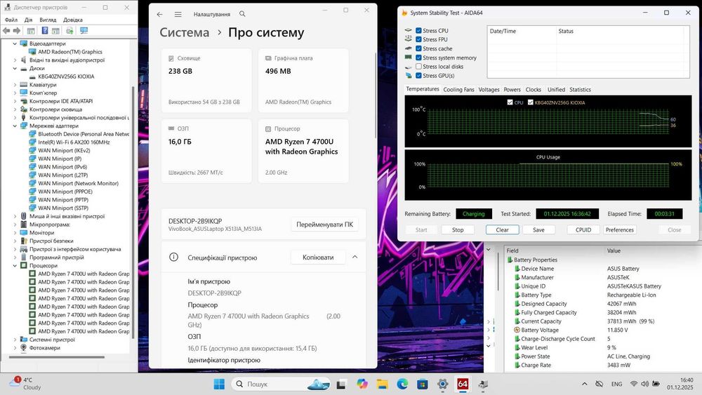Collapse the Мережеві адаптери tree node
Image resolution: width=702 pixels, height=395 pixels.
point(15,126)
